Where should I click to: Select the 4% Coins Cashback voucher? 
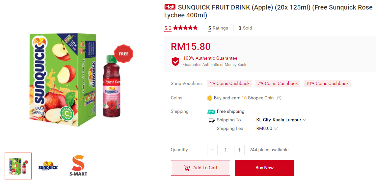pos(229,84)
